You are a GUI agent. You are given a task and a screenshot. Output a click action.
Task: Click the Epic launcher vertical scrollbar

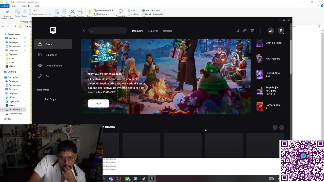click(291, 57)
